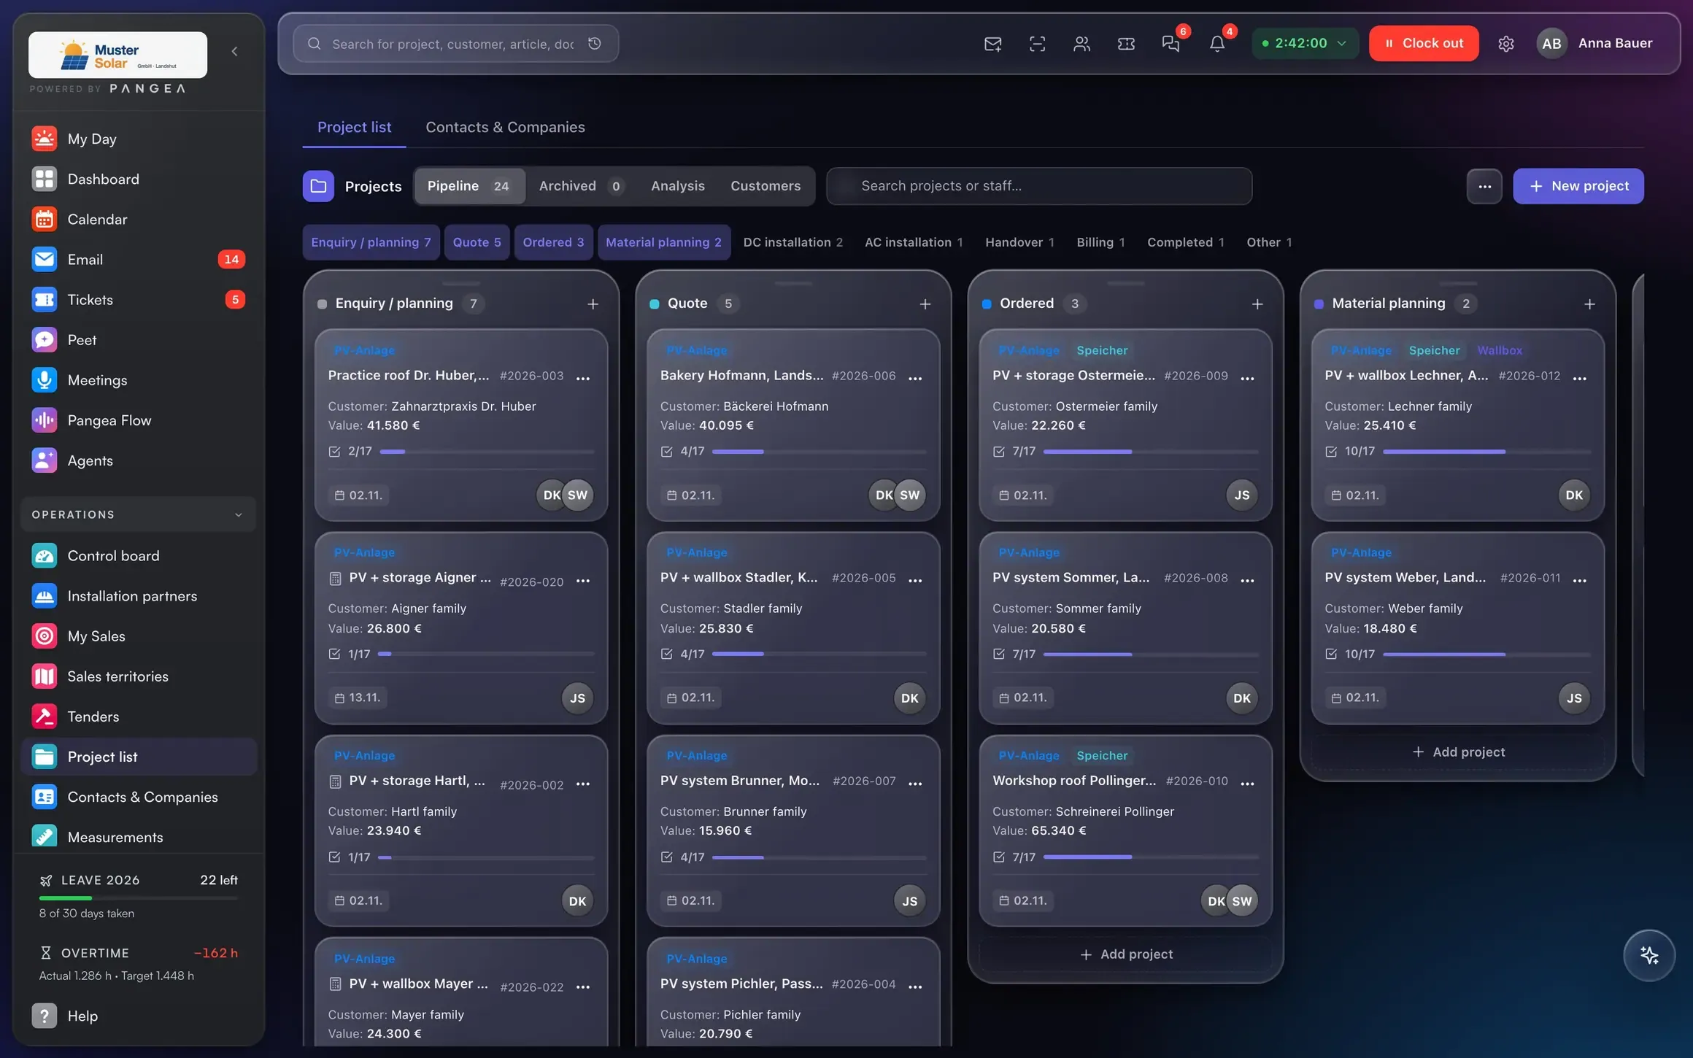This screenshot has width=1693, height=1058.
Task: Open the notifications bell with badge 4
Action: tap(1216, 44)
